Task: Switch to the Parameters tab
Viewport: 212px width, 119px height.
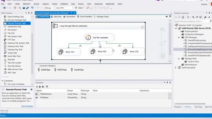Action: (x=69, y=17)
